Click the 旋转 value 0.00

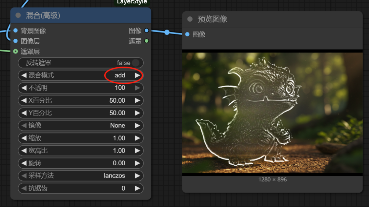(x=119, y=163)
